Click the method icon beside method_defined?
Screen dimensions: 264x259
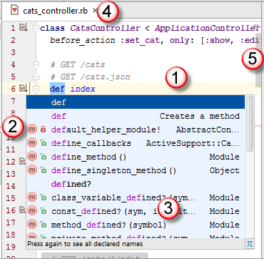pos(31,225)
